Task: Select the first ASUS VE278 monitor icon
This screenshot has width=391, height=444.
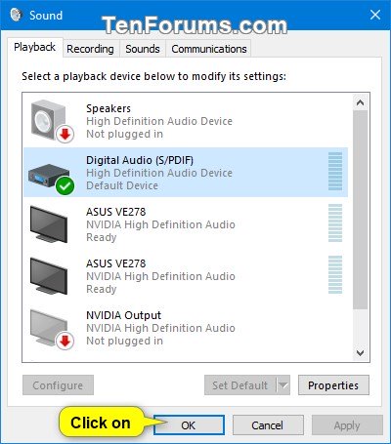Action: click(49, 224)
